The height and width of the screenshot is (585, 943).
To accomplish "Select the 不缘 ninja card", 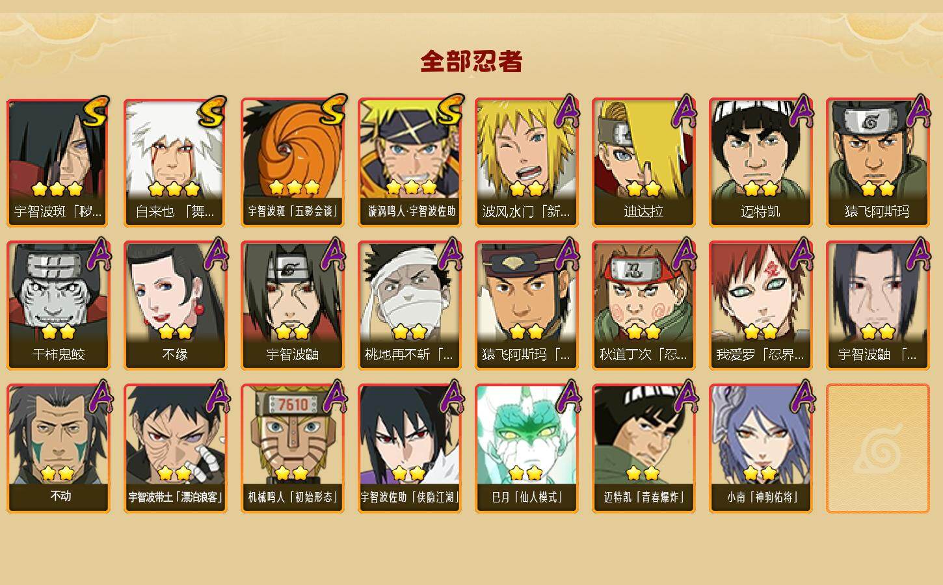I will click(x=175, y=305).
